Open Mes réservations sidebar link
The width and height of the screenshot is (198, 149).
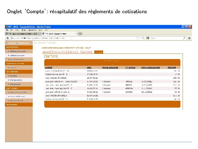coord(17,59)
